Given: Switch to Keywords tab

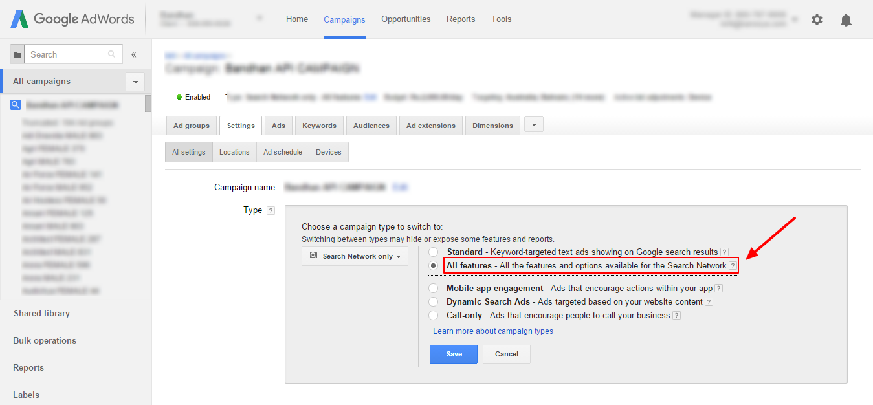Looking at the screenshot, I should (x=319, y=126).
